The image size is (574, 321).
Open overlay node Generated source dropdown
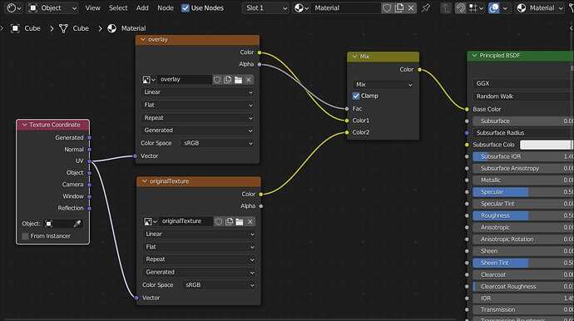(x=198, y=131)
